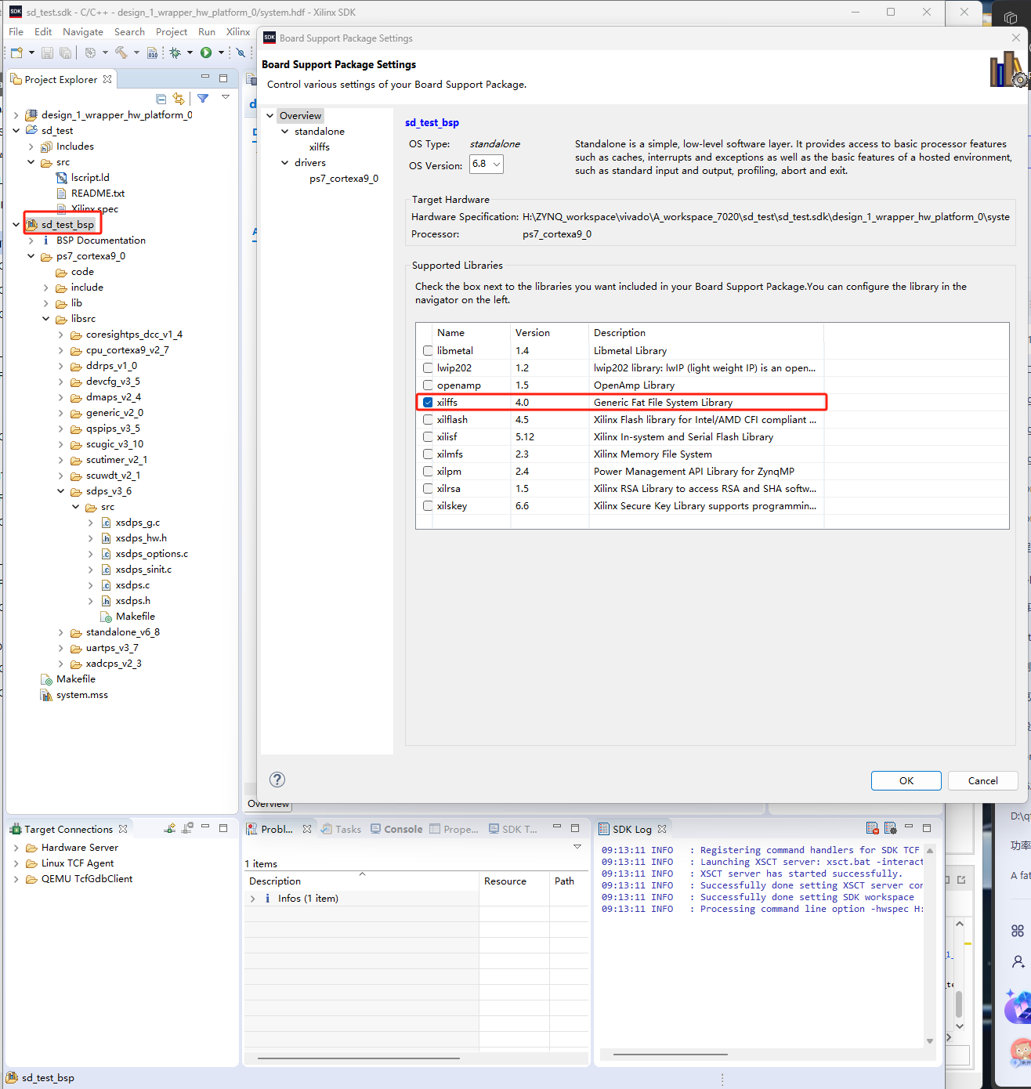Collapse the sd_test_bsp project node
The image size is (1031, 1089).
click(x=16, y=225)
